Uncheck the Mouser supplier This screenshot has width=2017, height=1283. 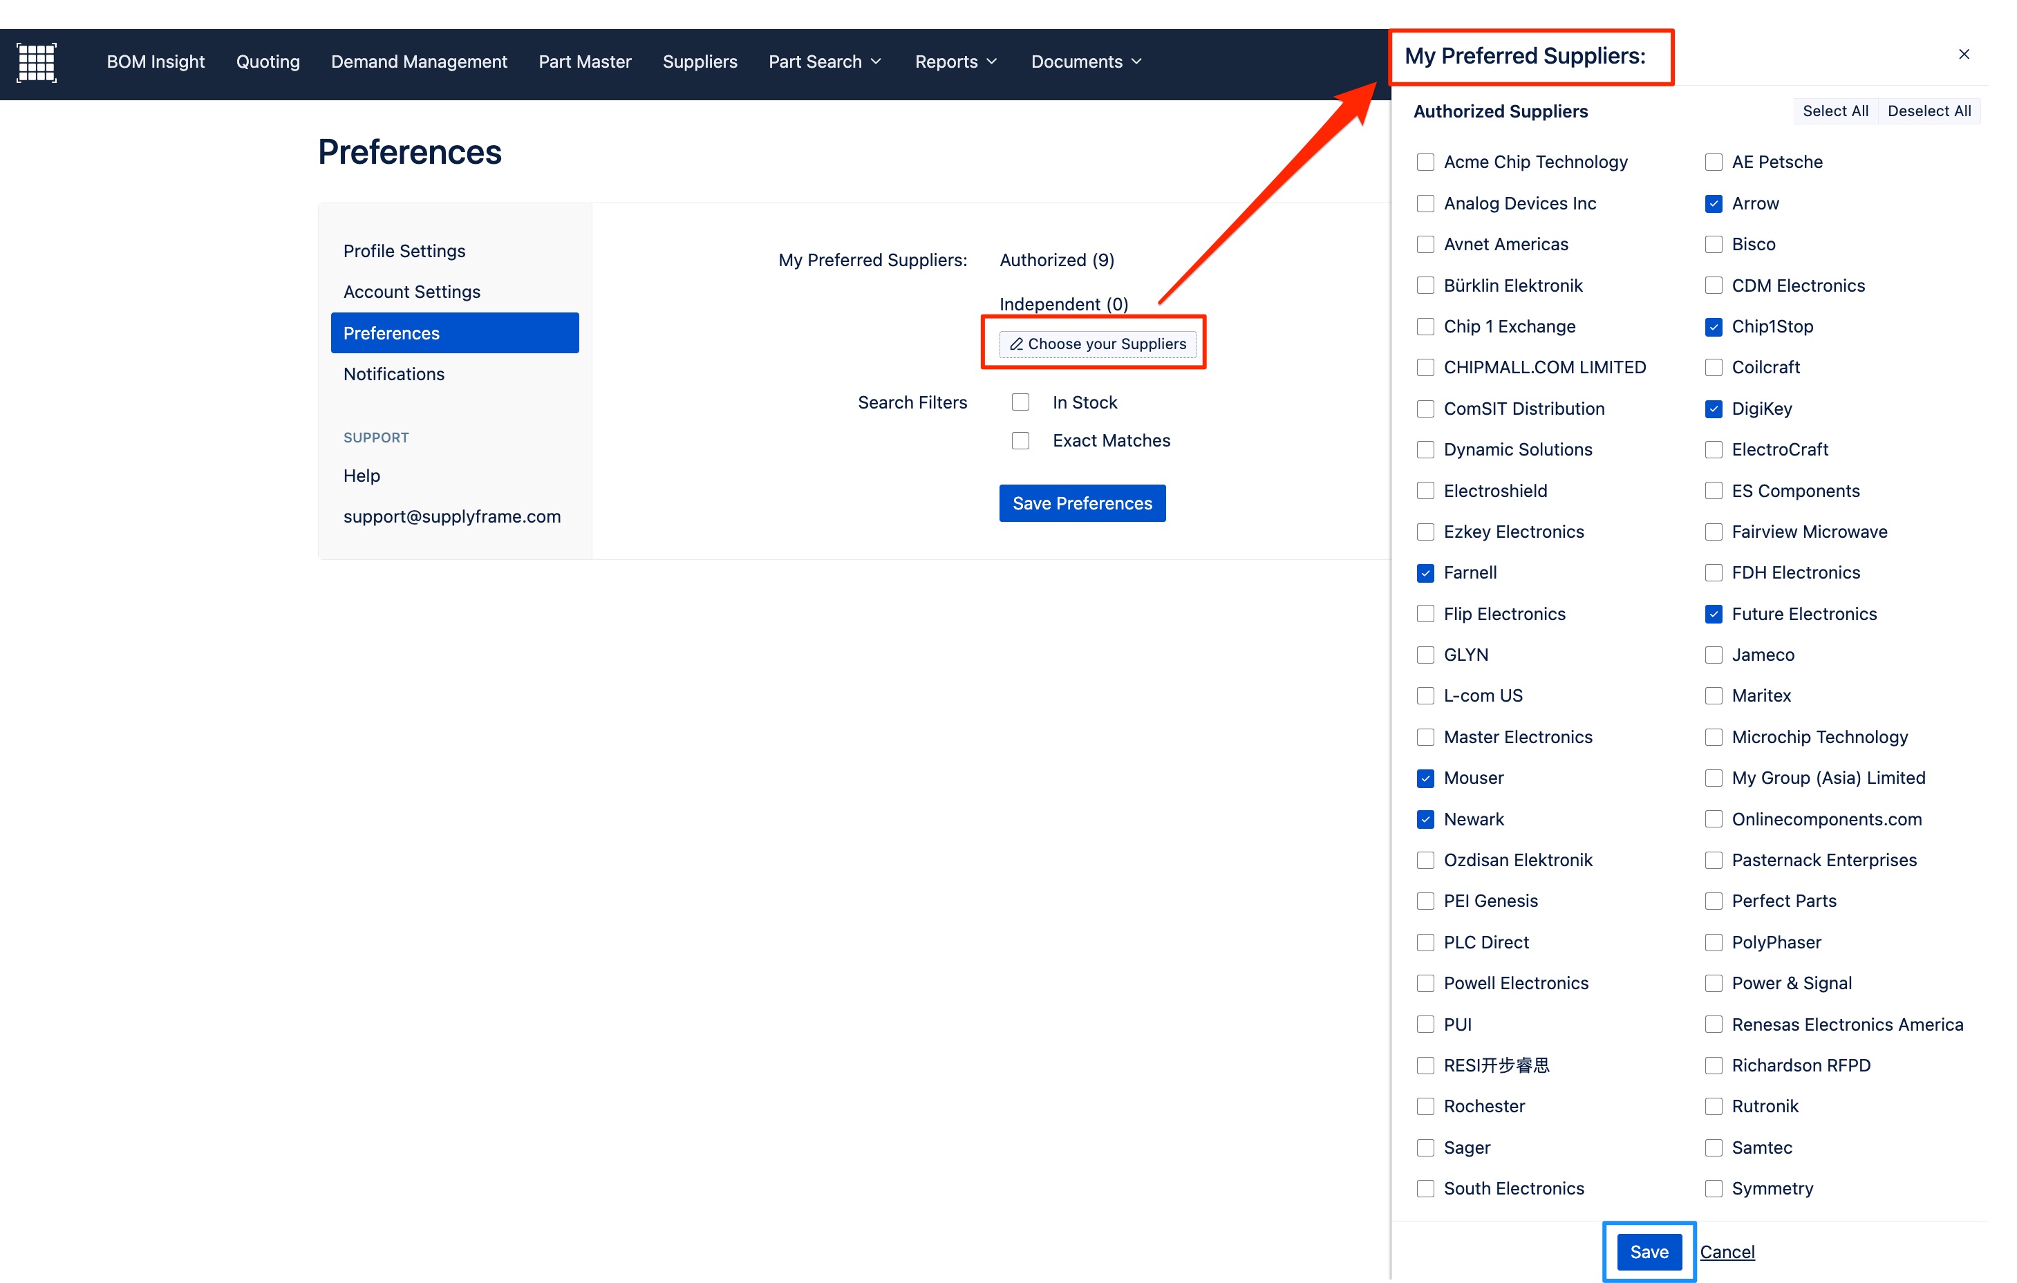[1425, 777]
